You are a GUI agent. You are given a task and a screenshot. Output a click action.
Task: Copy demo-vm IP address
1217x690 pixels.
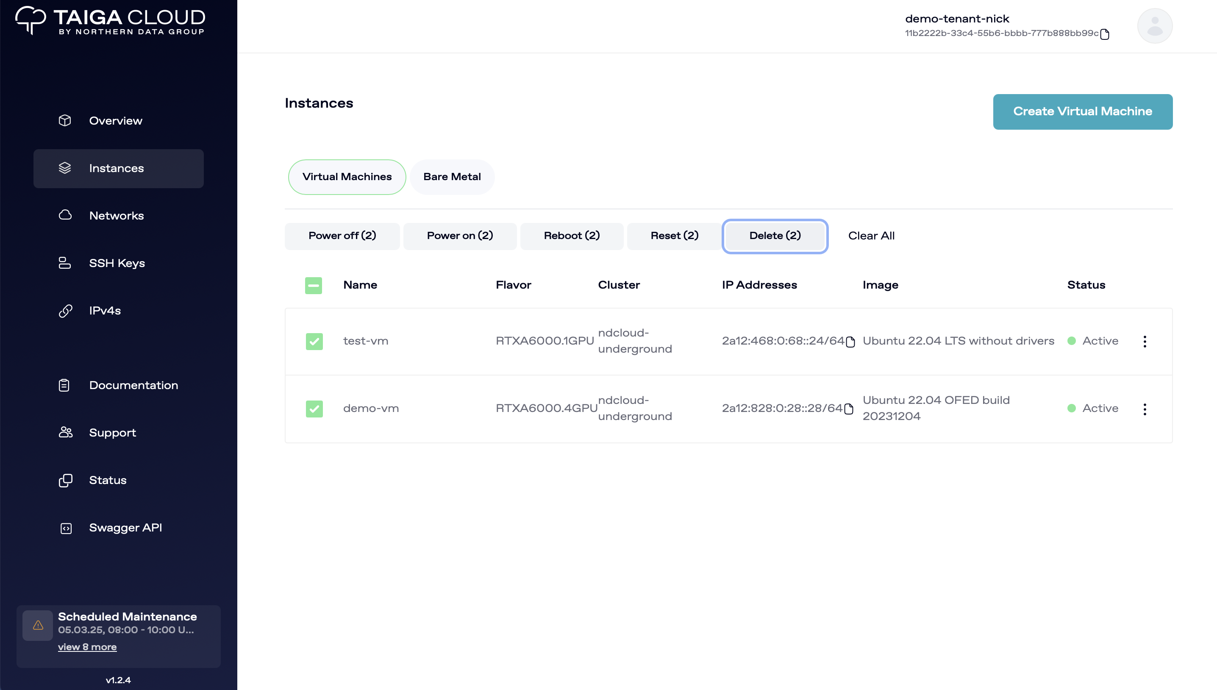coord(849,409)
